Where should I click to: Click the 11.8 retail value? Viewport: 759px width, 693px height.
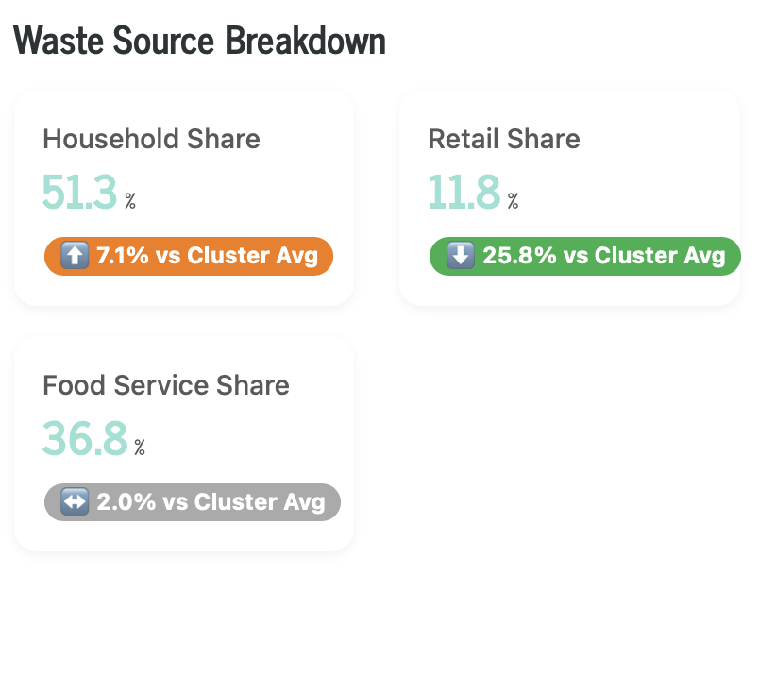click(x=464, y=192)
